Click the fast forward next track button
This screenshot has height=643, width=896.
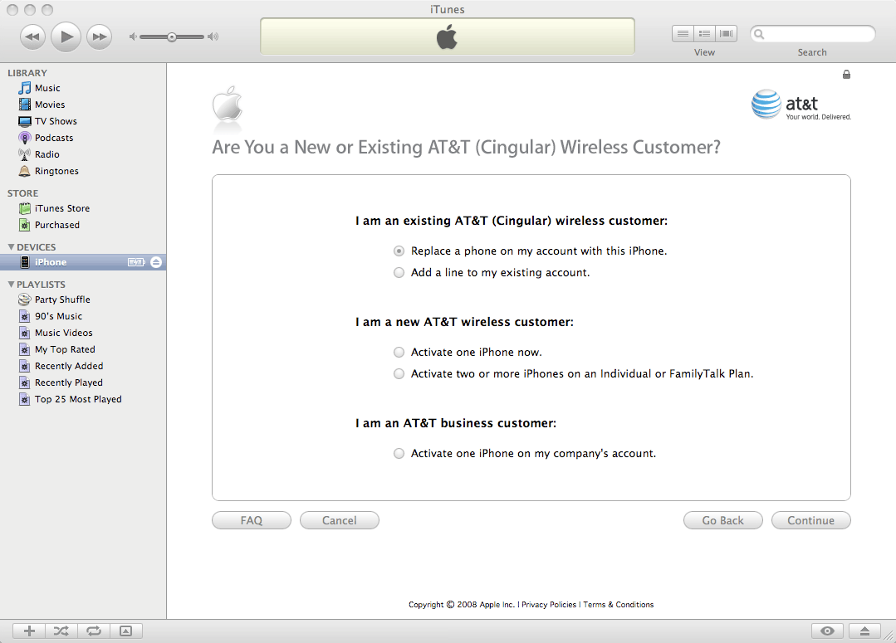100,37
